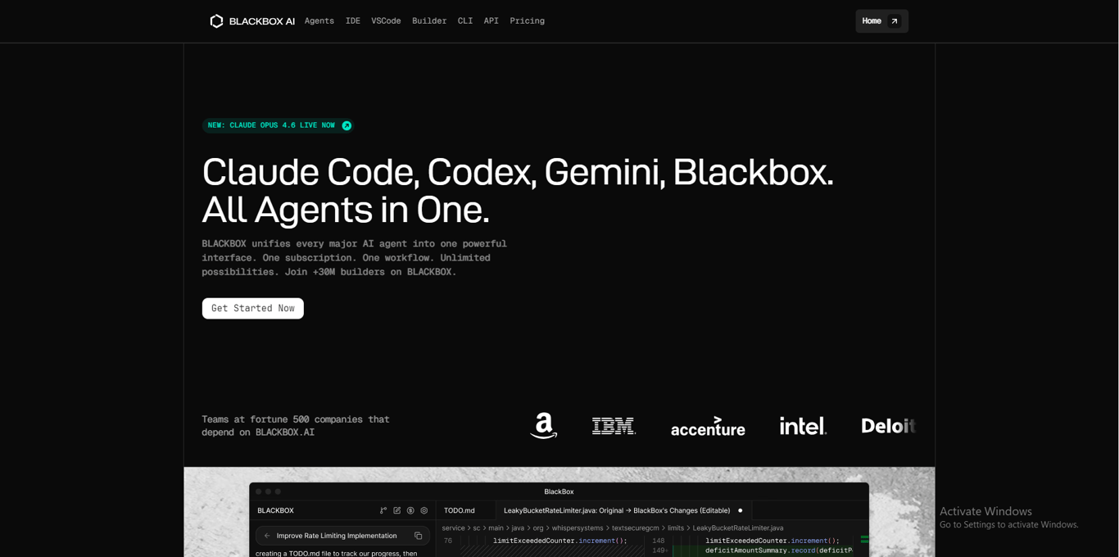Viewport: 1119px width, 557px height.
Task: Click the Deloitte logo
Action: pos(888,426)
